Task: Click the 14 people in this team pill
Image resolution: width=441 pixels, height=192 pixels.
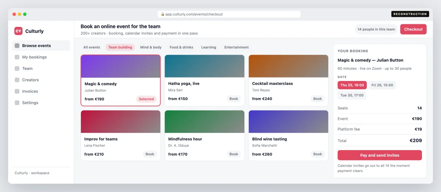Action: point(376,29)
